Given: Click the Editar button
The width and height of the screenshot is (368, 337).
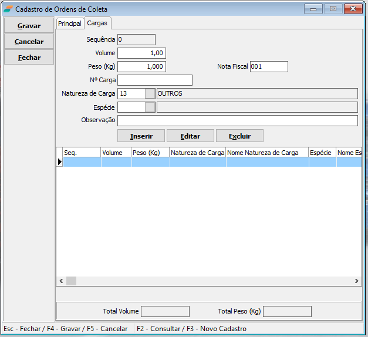Looking at the screenshot, I should pyautogui.click(x=190, y=136).
